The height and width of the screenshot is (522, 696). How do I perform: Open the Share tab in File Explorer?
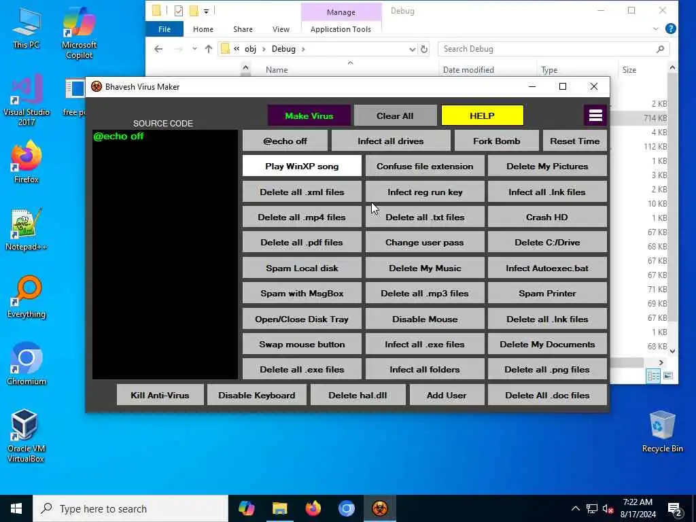(243, 29)
